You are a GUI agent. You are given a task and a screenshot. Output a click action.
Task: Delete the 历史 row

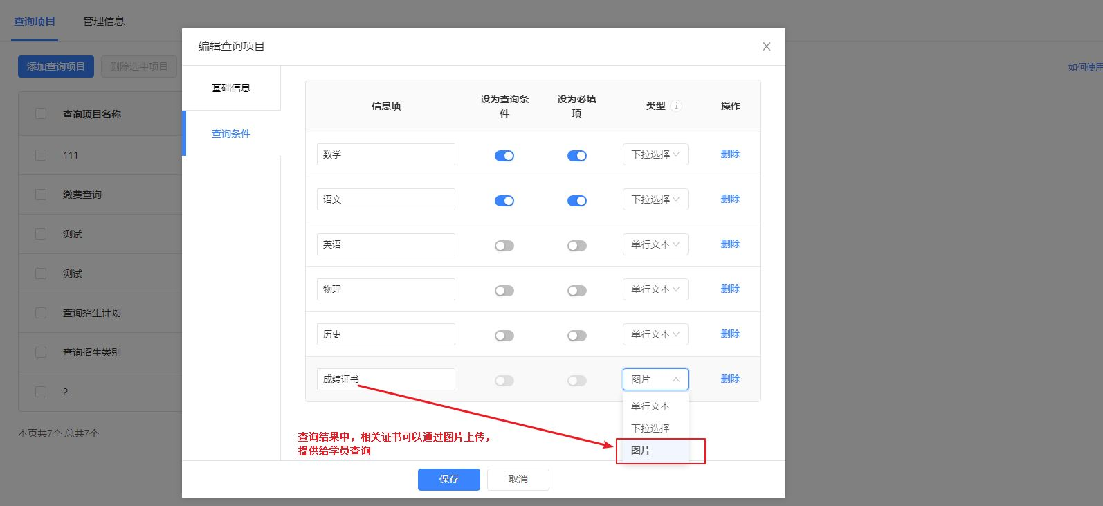731,334
